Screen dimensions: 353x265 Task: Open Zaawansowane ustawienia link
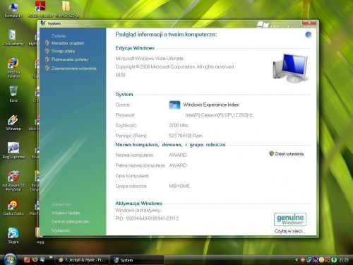click(x=74, y=69)
